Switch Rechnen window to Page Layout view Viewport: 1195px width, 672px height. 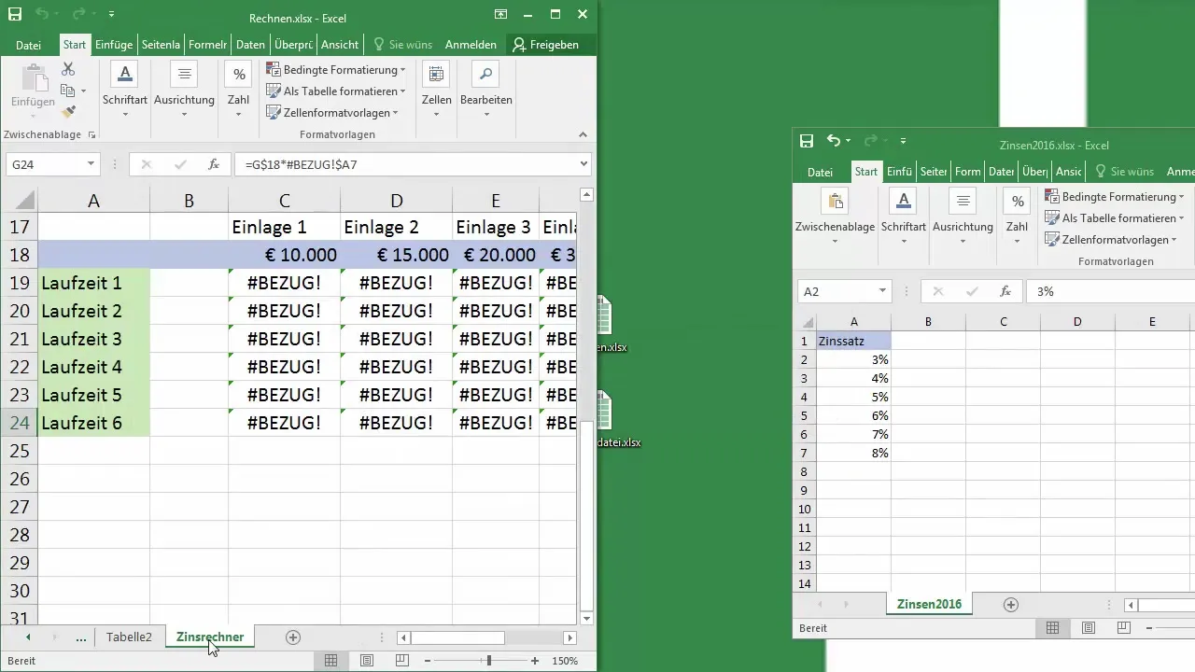367,661
